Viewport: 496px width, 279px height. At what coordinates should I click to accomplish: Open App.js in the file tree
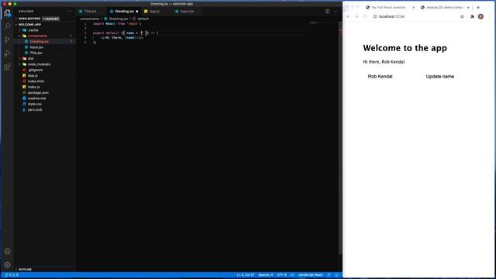coord(33,76)
